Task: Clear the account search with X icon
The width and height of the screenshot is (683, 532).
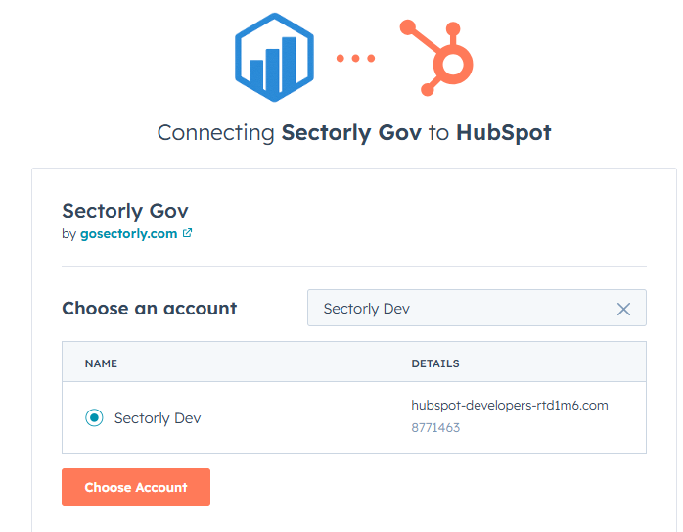Action: click(x=623, y=309)
